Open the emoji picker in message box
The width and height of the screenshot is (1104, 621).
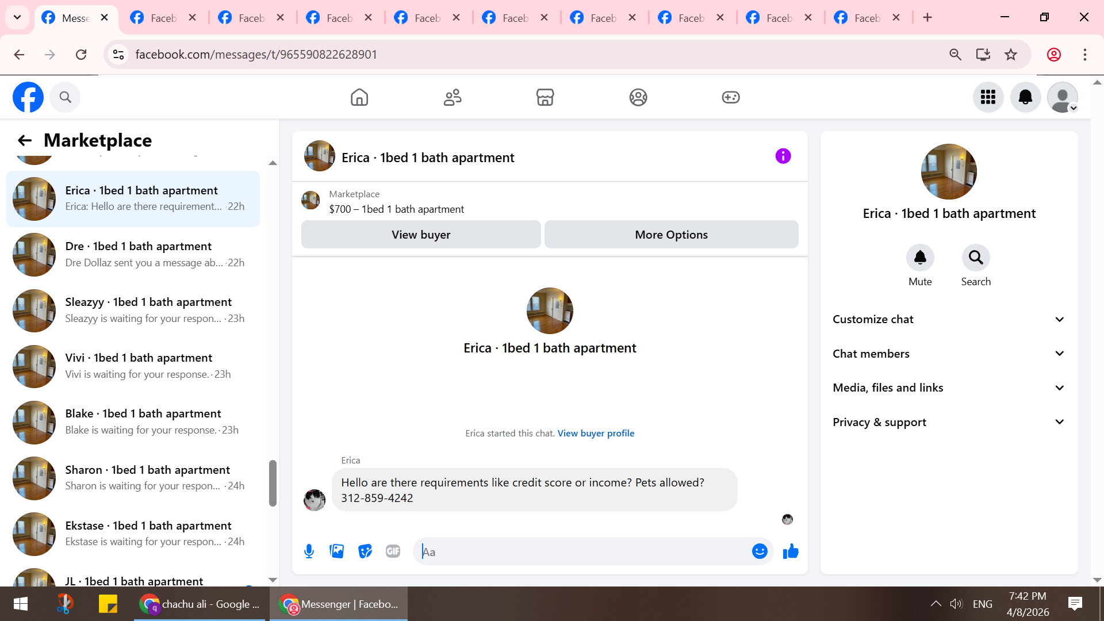(x=760, y=551)
